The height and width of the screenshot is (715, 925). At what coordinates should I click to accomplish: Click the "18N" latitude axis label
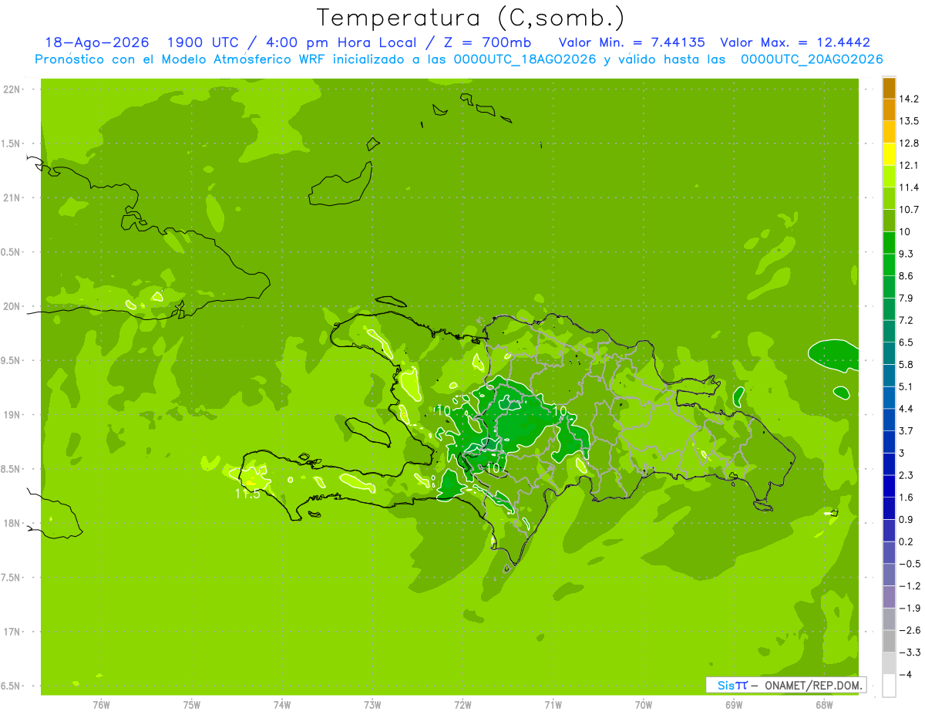coord(12,524)
